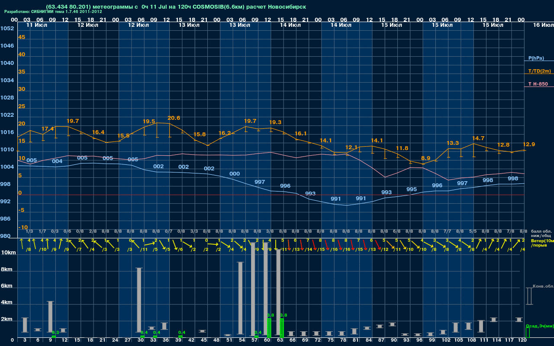Screen dimensions: 554x346
Task: Click the 6/8 cloud cover value
Action: point(397,232)
